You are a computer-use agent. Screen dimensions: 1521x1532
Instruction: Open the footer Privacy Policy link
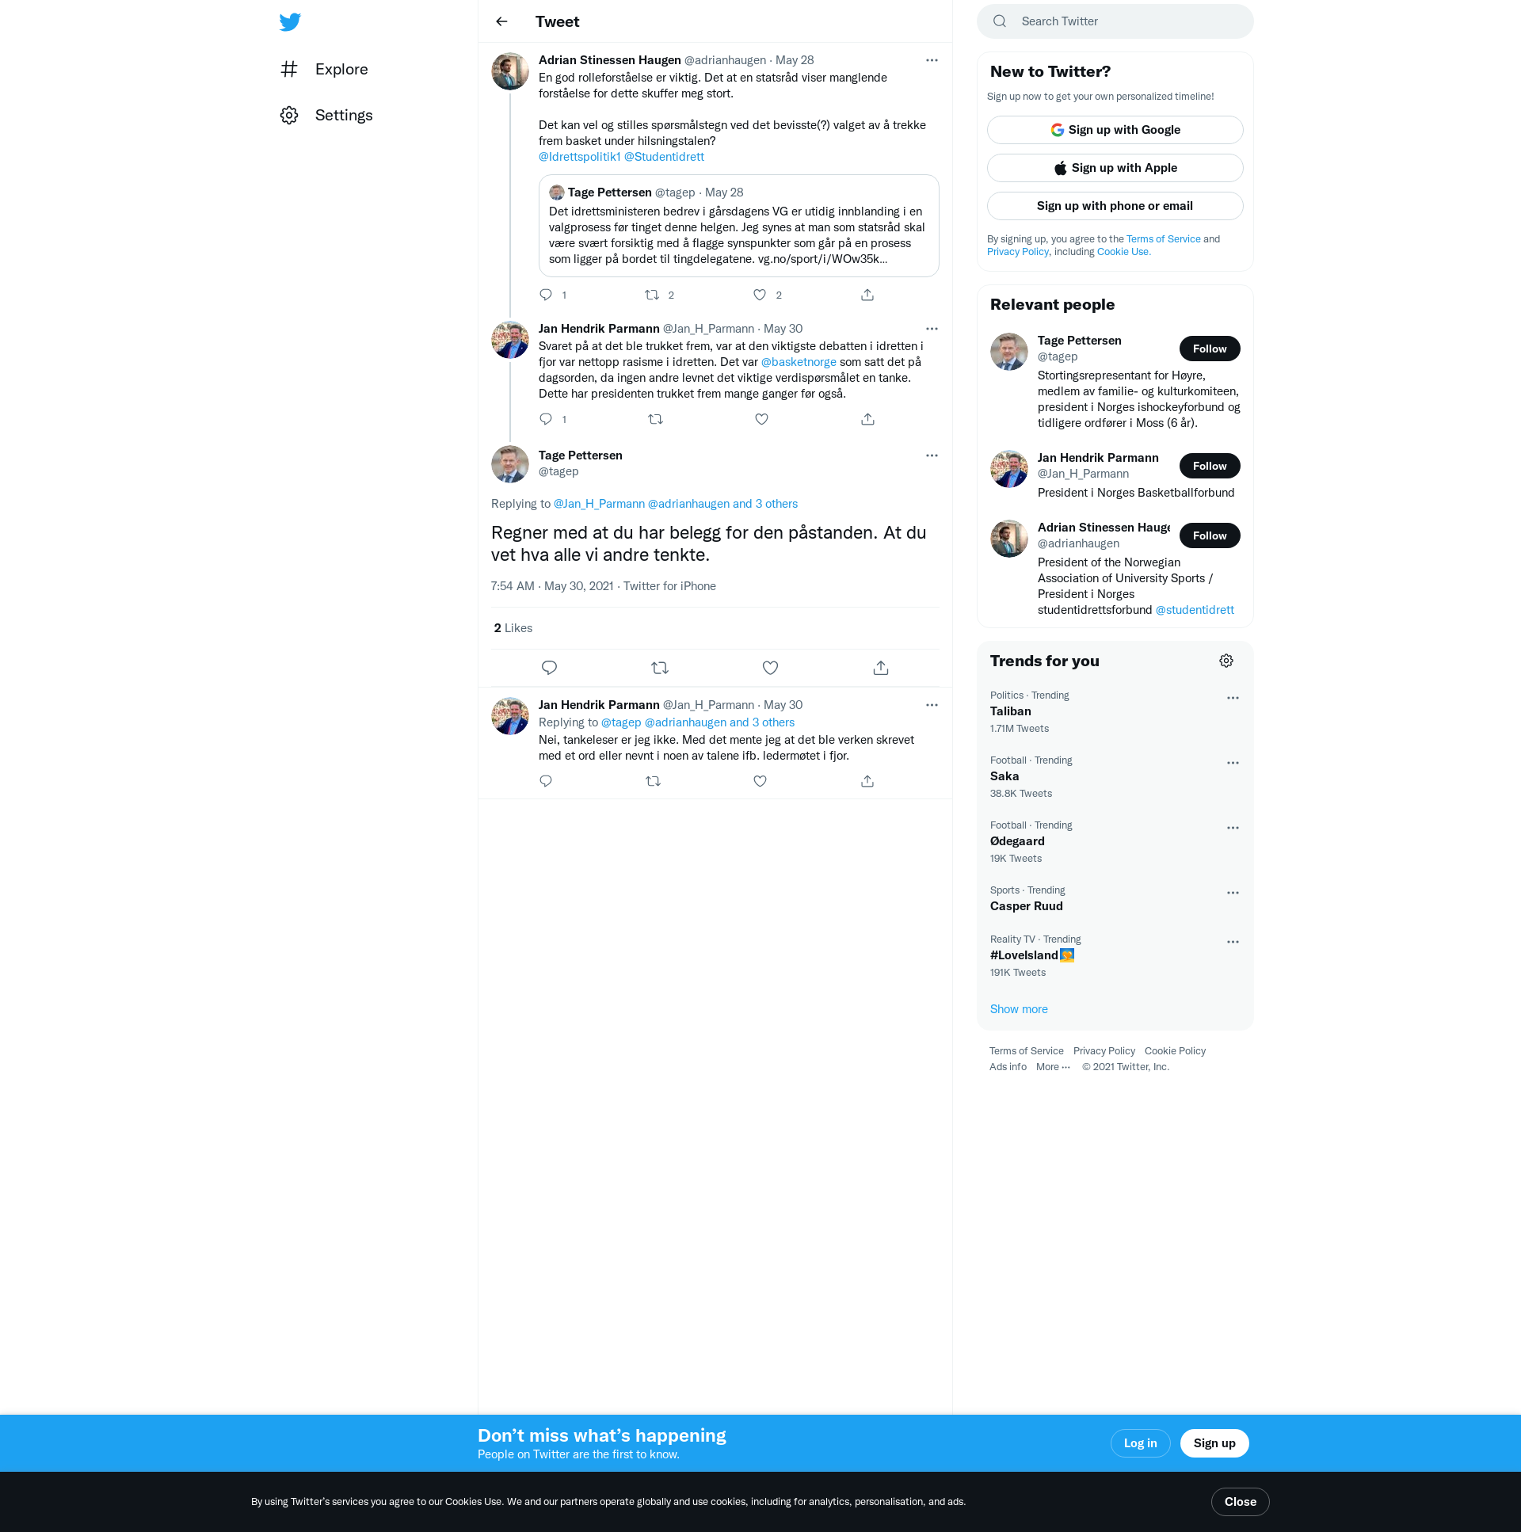pyautogui.click(x=1103, y=1051)
